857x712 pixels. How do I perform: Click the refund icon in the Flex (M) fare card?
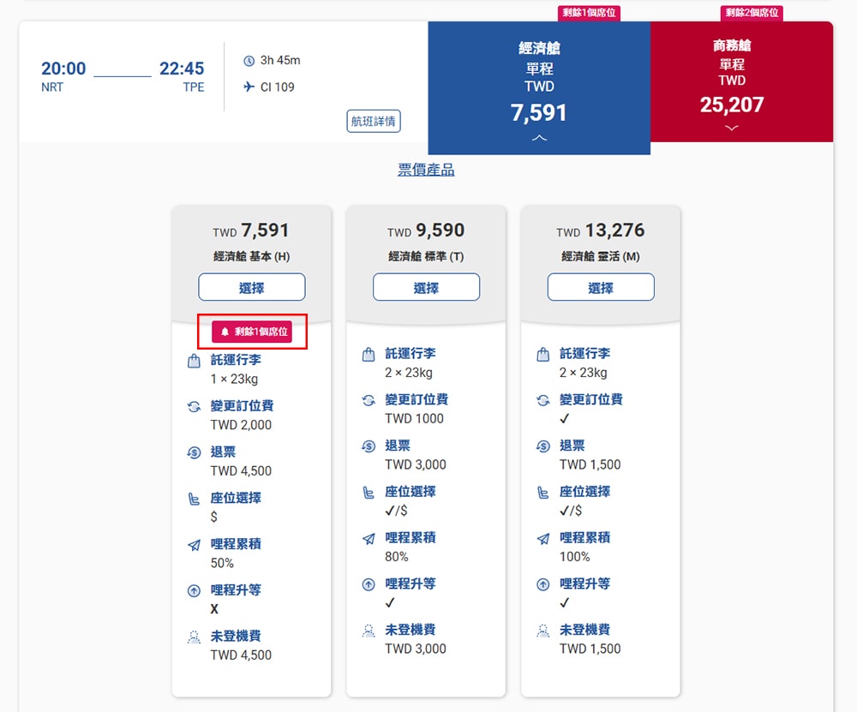(x=542, y=446)
